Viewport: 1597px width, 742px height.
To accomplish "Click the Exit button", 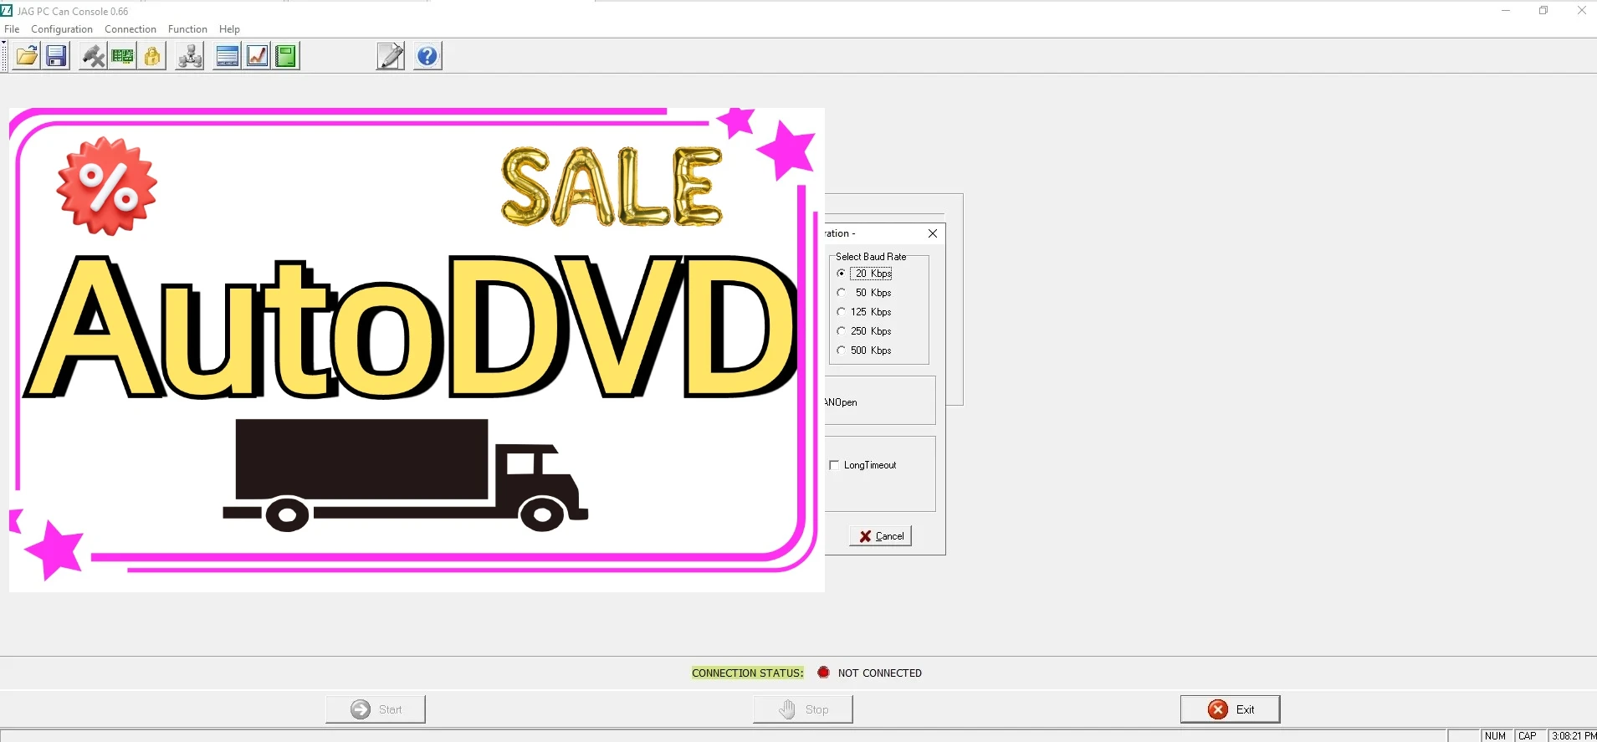I will [x=1231, y=709].
